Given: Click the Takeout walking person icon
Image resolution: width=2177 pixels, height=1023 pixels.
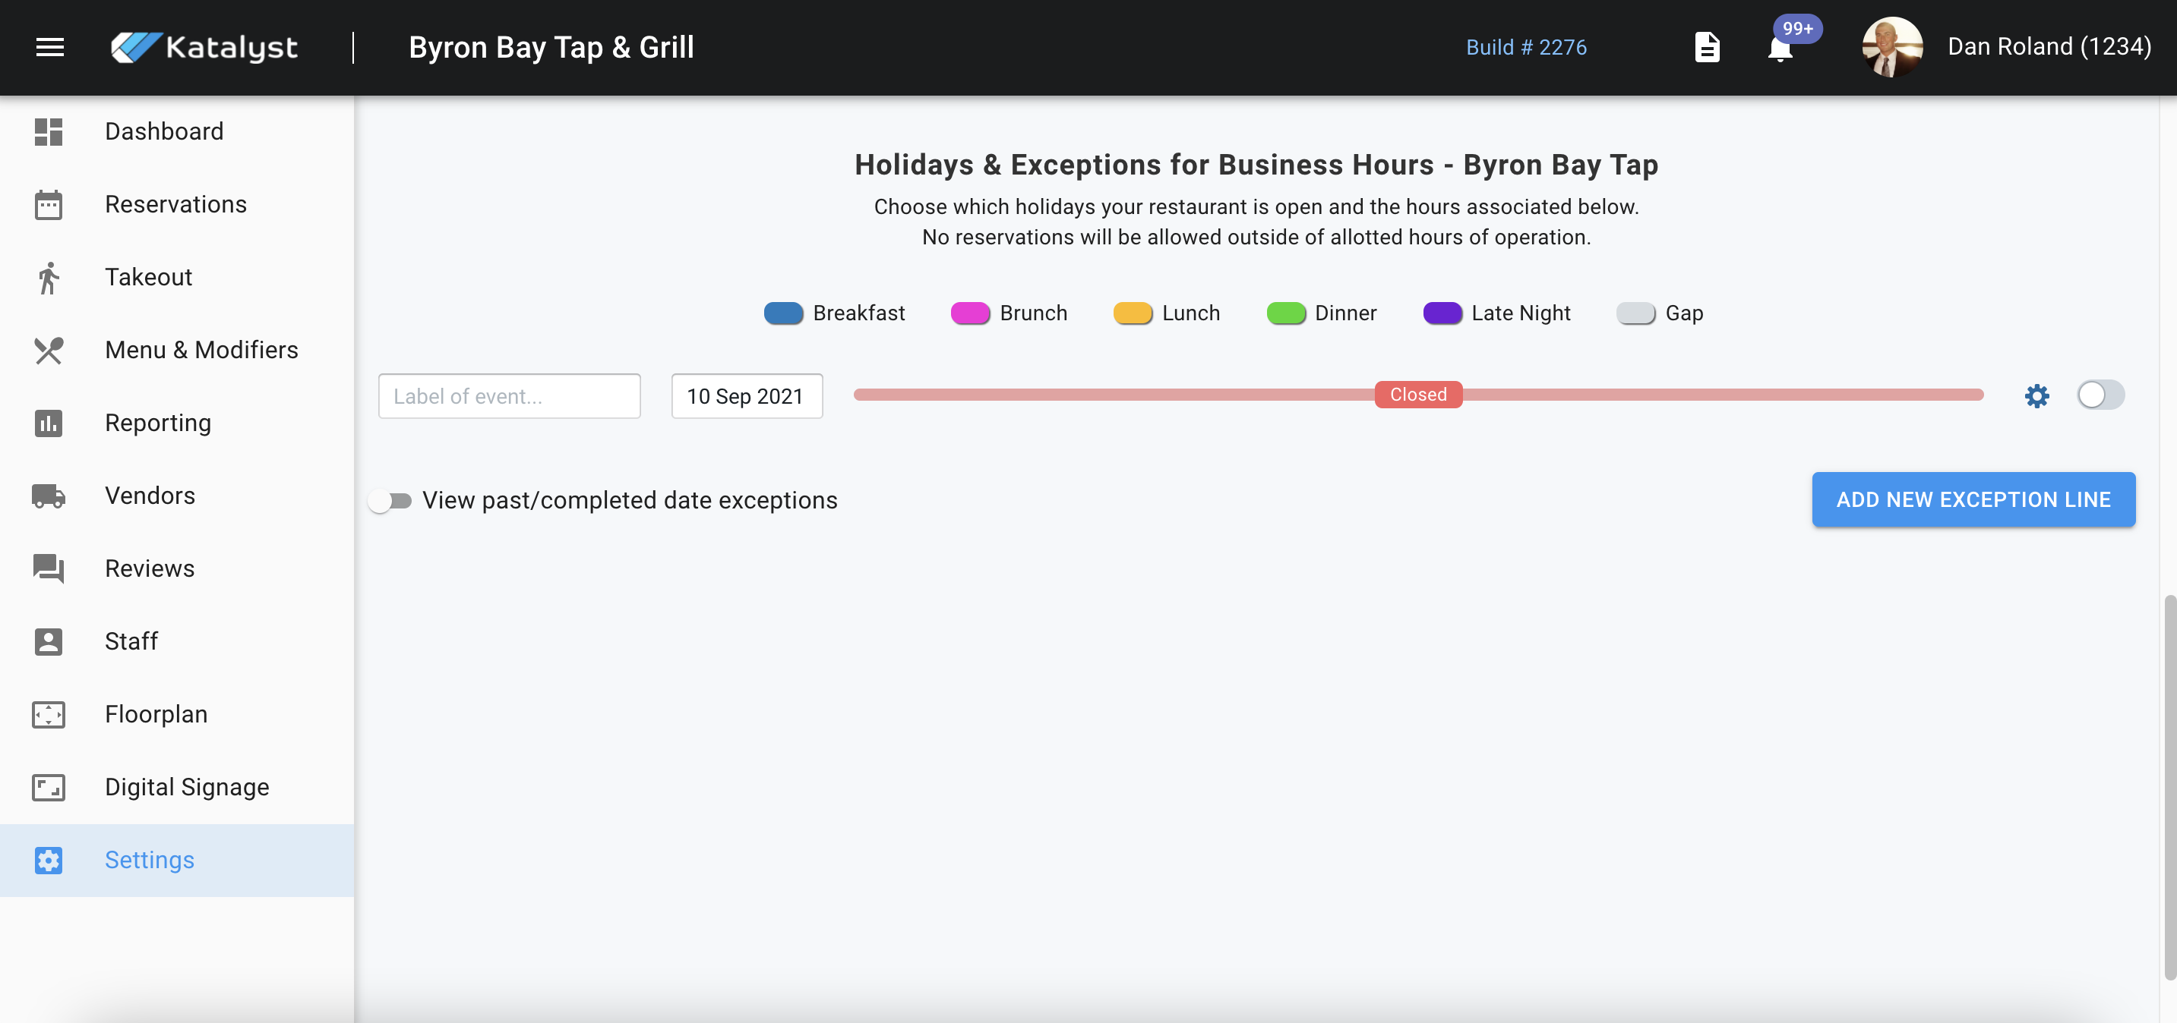Looking at the screenshot, I should [48, 278].
